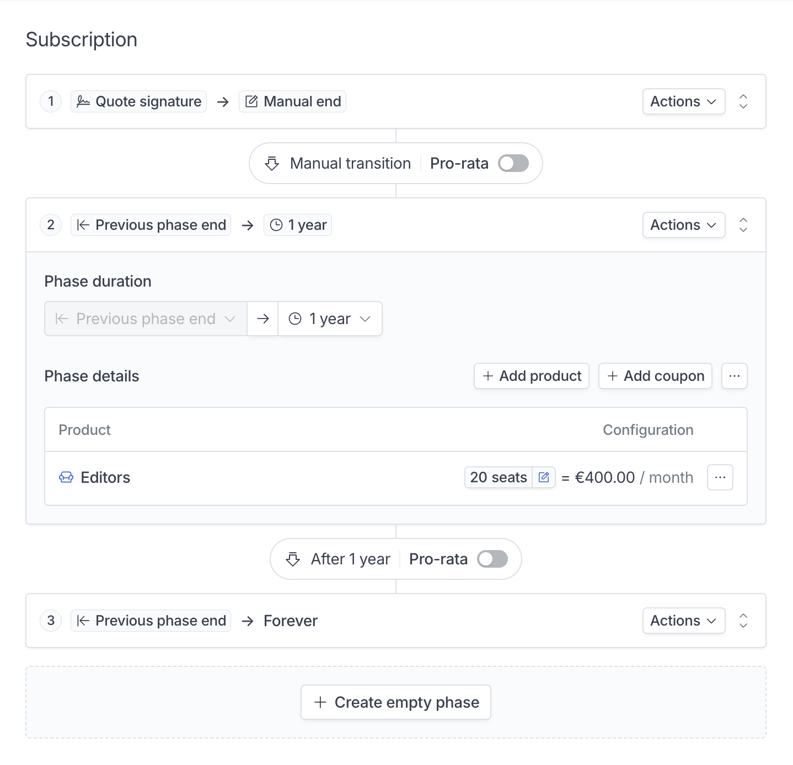Image resolution: width=793 pixels, height=765 pixels.
Task: Open the Actions menu for phase 3
Action: click(x=684, y=621)
